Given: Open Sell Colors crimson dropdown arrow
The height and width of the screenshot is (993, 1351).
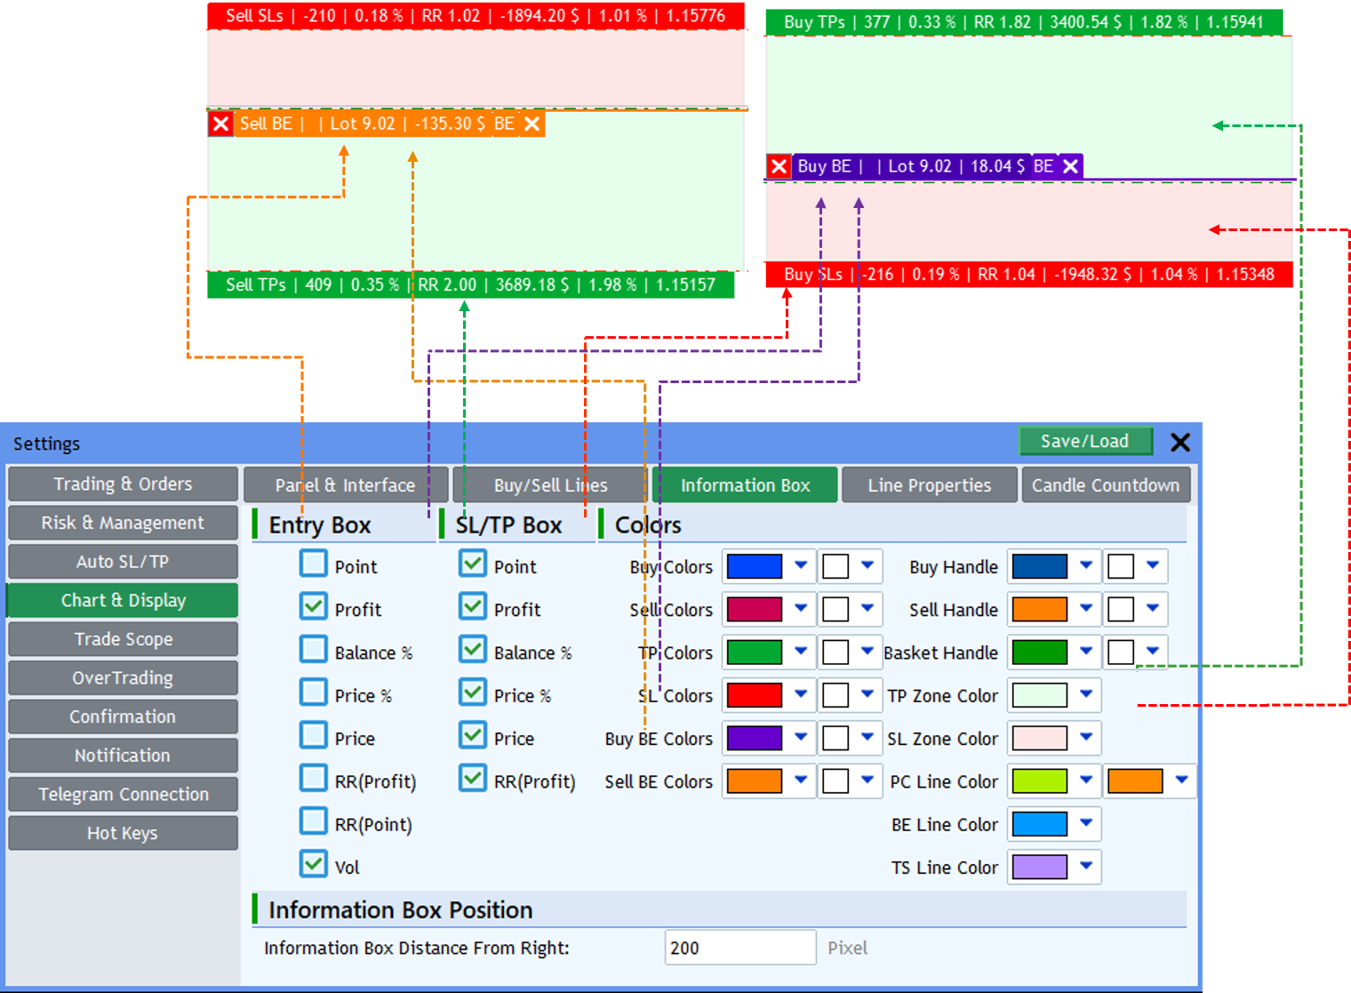Looking at the screenshot, I should pyautogui.click(x=801, y=608).
